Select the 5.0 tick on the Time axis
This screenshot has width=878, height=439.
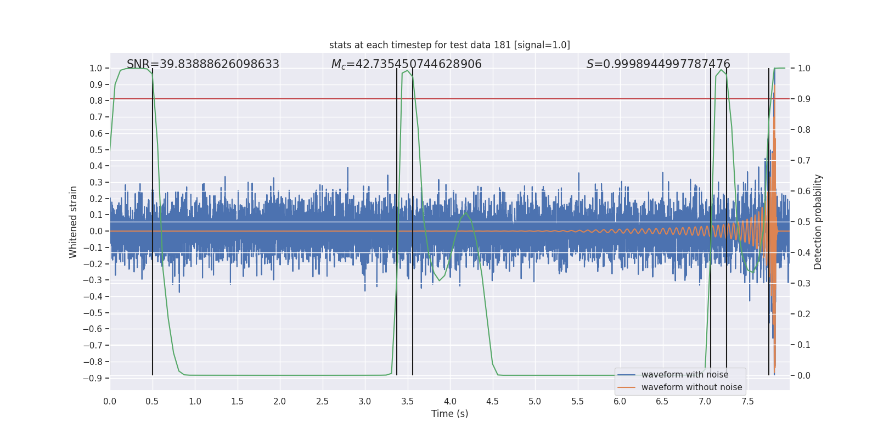point(535,401)
